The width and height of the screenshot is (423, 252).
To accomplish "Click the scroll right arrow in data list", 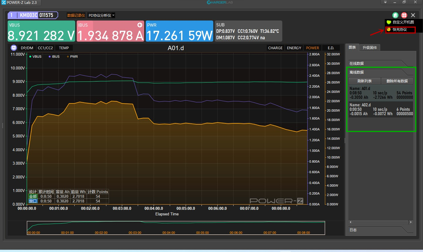I will pos(411,222).
